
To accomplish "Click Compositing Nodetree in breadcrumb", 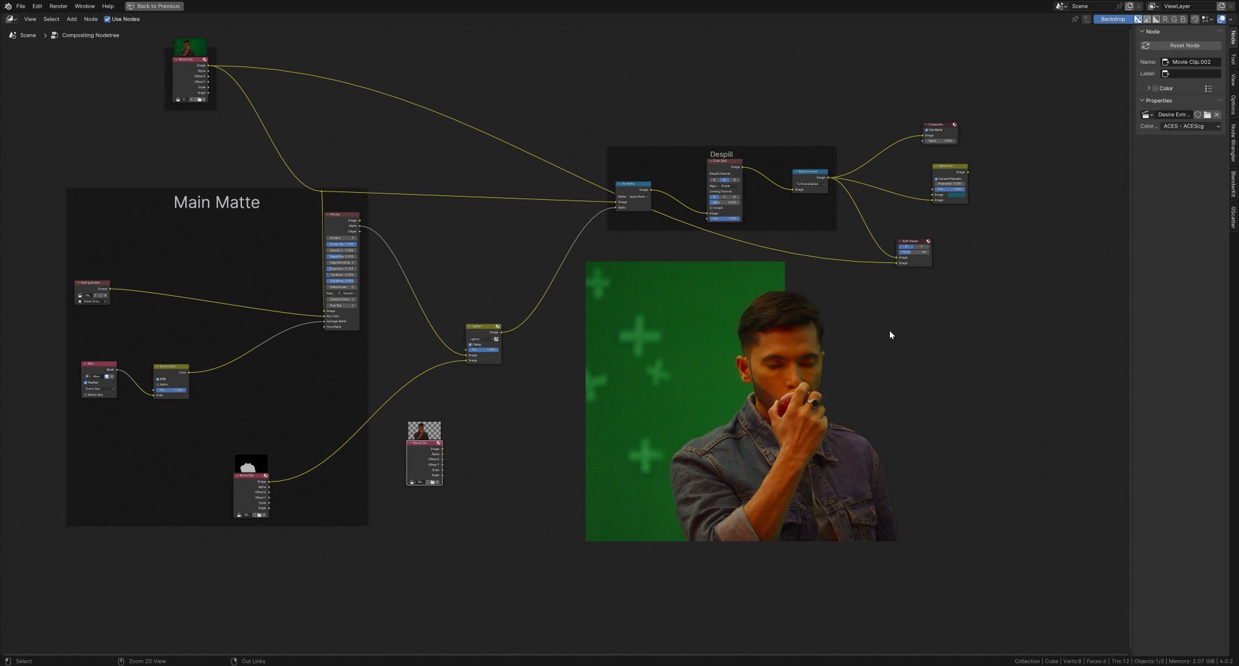I will click(x=90, y=35).
